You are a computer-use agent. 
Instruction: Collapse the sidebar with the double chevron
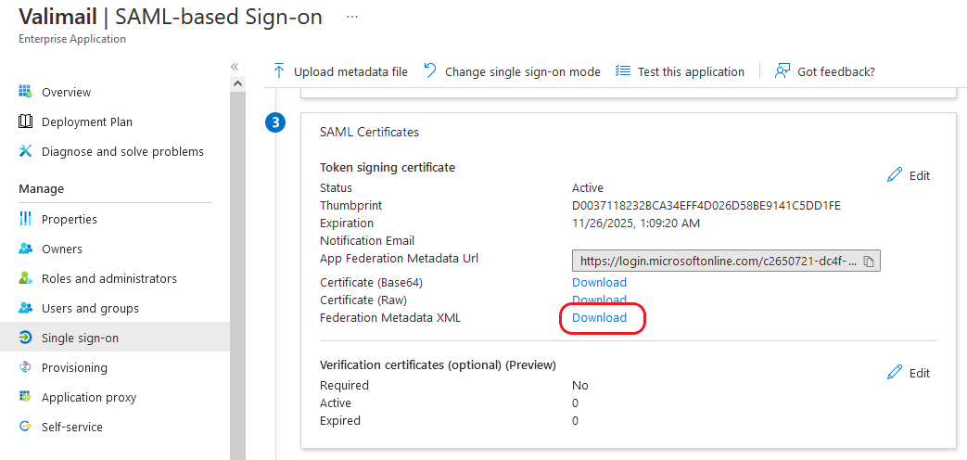[235, 67]
